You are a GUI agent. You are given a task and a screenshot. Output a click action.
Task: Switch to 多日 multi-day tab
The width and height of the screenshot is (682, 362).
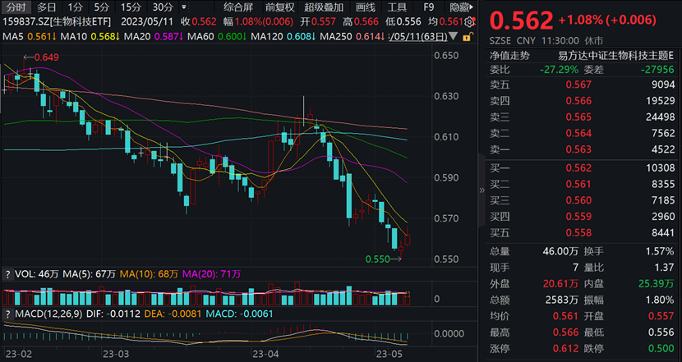(47, 7)
